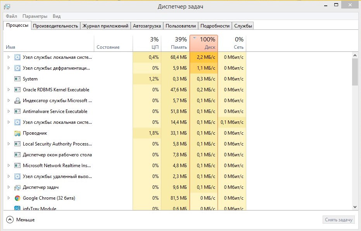This screenshot has height=231, width=361.
Task: Click the Снять задачу button
Action: click(339, 220)
